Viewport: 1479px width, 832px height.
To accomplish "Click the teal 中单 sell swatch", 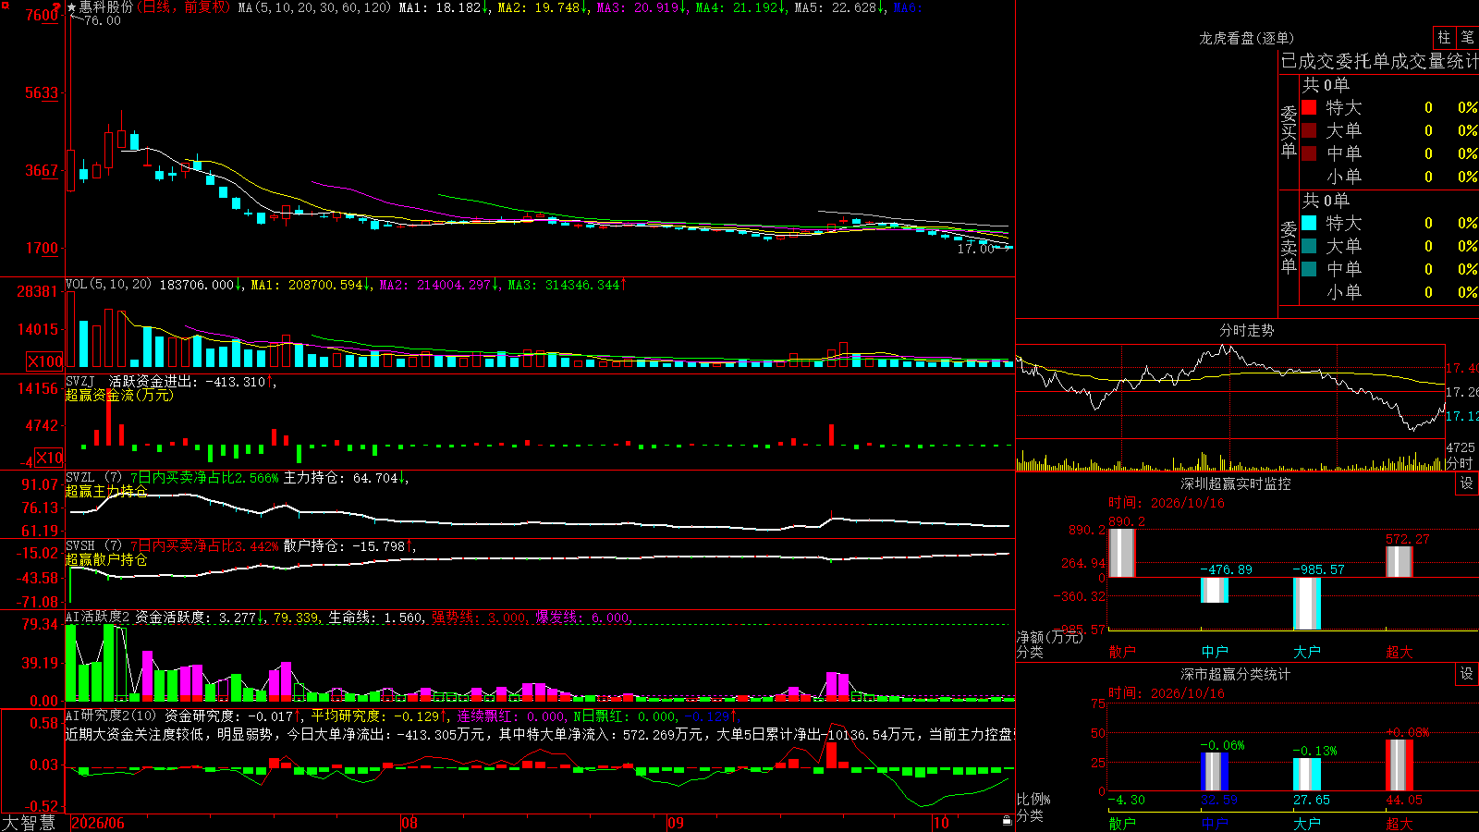I will 1309,269.
